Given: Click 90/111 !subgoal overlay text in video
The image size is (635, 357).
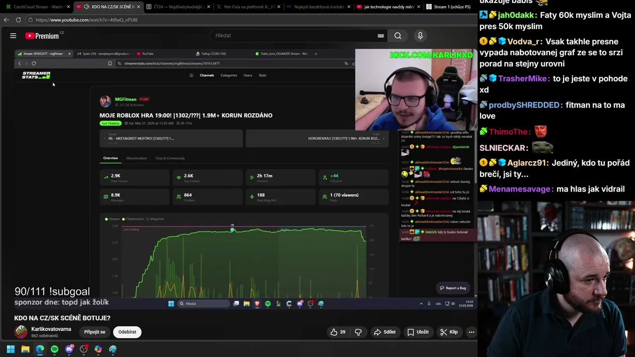Looking at the screenshot, I should point(52,292).
